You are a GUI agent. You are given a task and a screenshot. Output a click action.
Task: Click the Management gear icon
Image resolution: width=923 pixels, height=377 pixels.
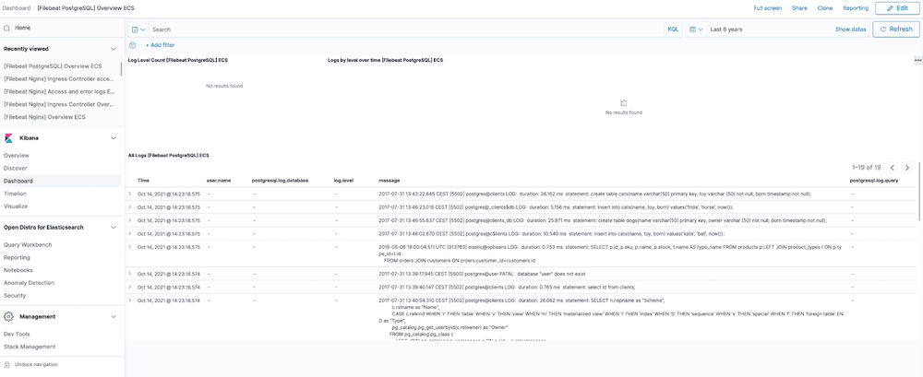8,316
